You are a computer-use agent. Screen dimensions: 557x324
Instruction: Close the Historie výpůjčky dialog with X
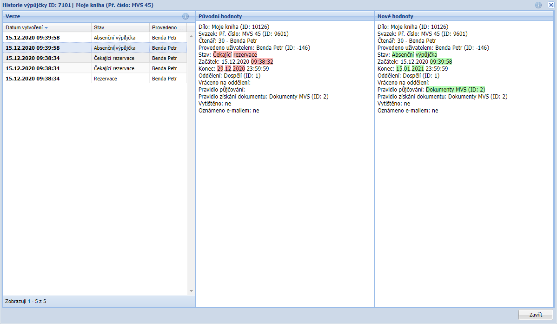click(x=551, y=5)
